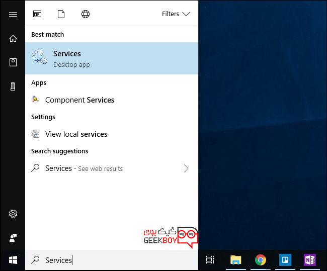Click the Best match heading
The height and width of the screenshot is (271, 327).
48,34
